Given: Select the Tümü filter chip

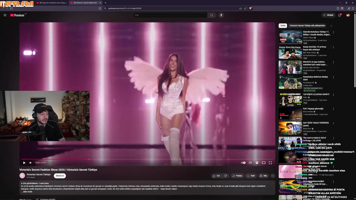Looking at the screenshot, I should pyautogui.click(x=283, y=26).
